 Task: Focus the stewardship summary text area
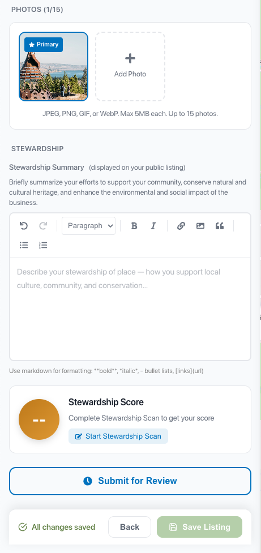(130, 309)
